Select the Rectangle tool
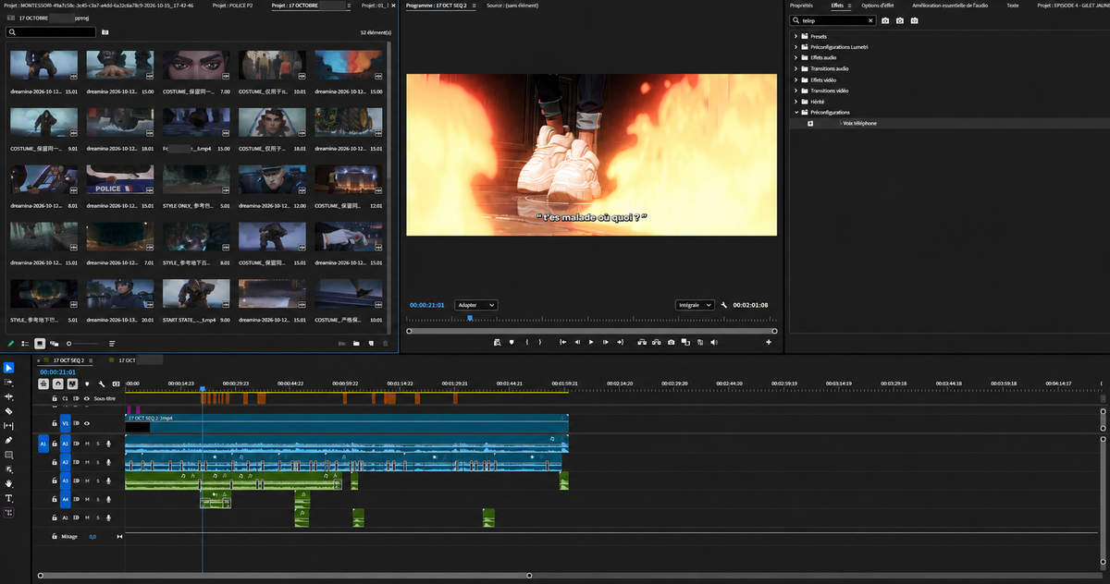1110x584 pixels. pyautogui.click(x=8, y=455)
